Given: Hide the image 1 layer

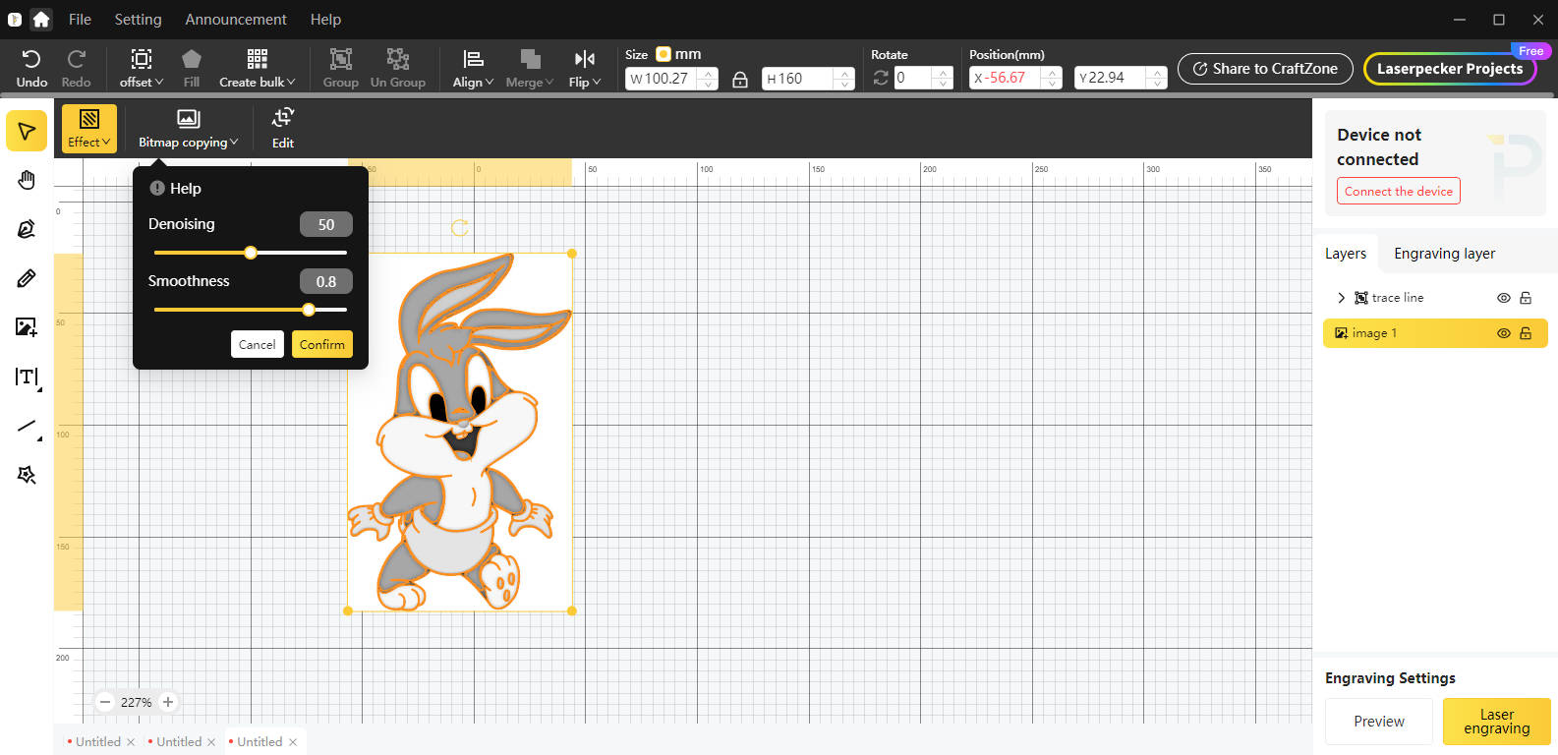Looking at the screenshot, I should tap(1504, 333).
